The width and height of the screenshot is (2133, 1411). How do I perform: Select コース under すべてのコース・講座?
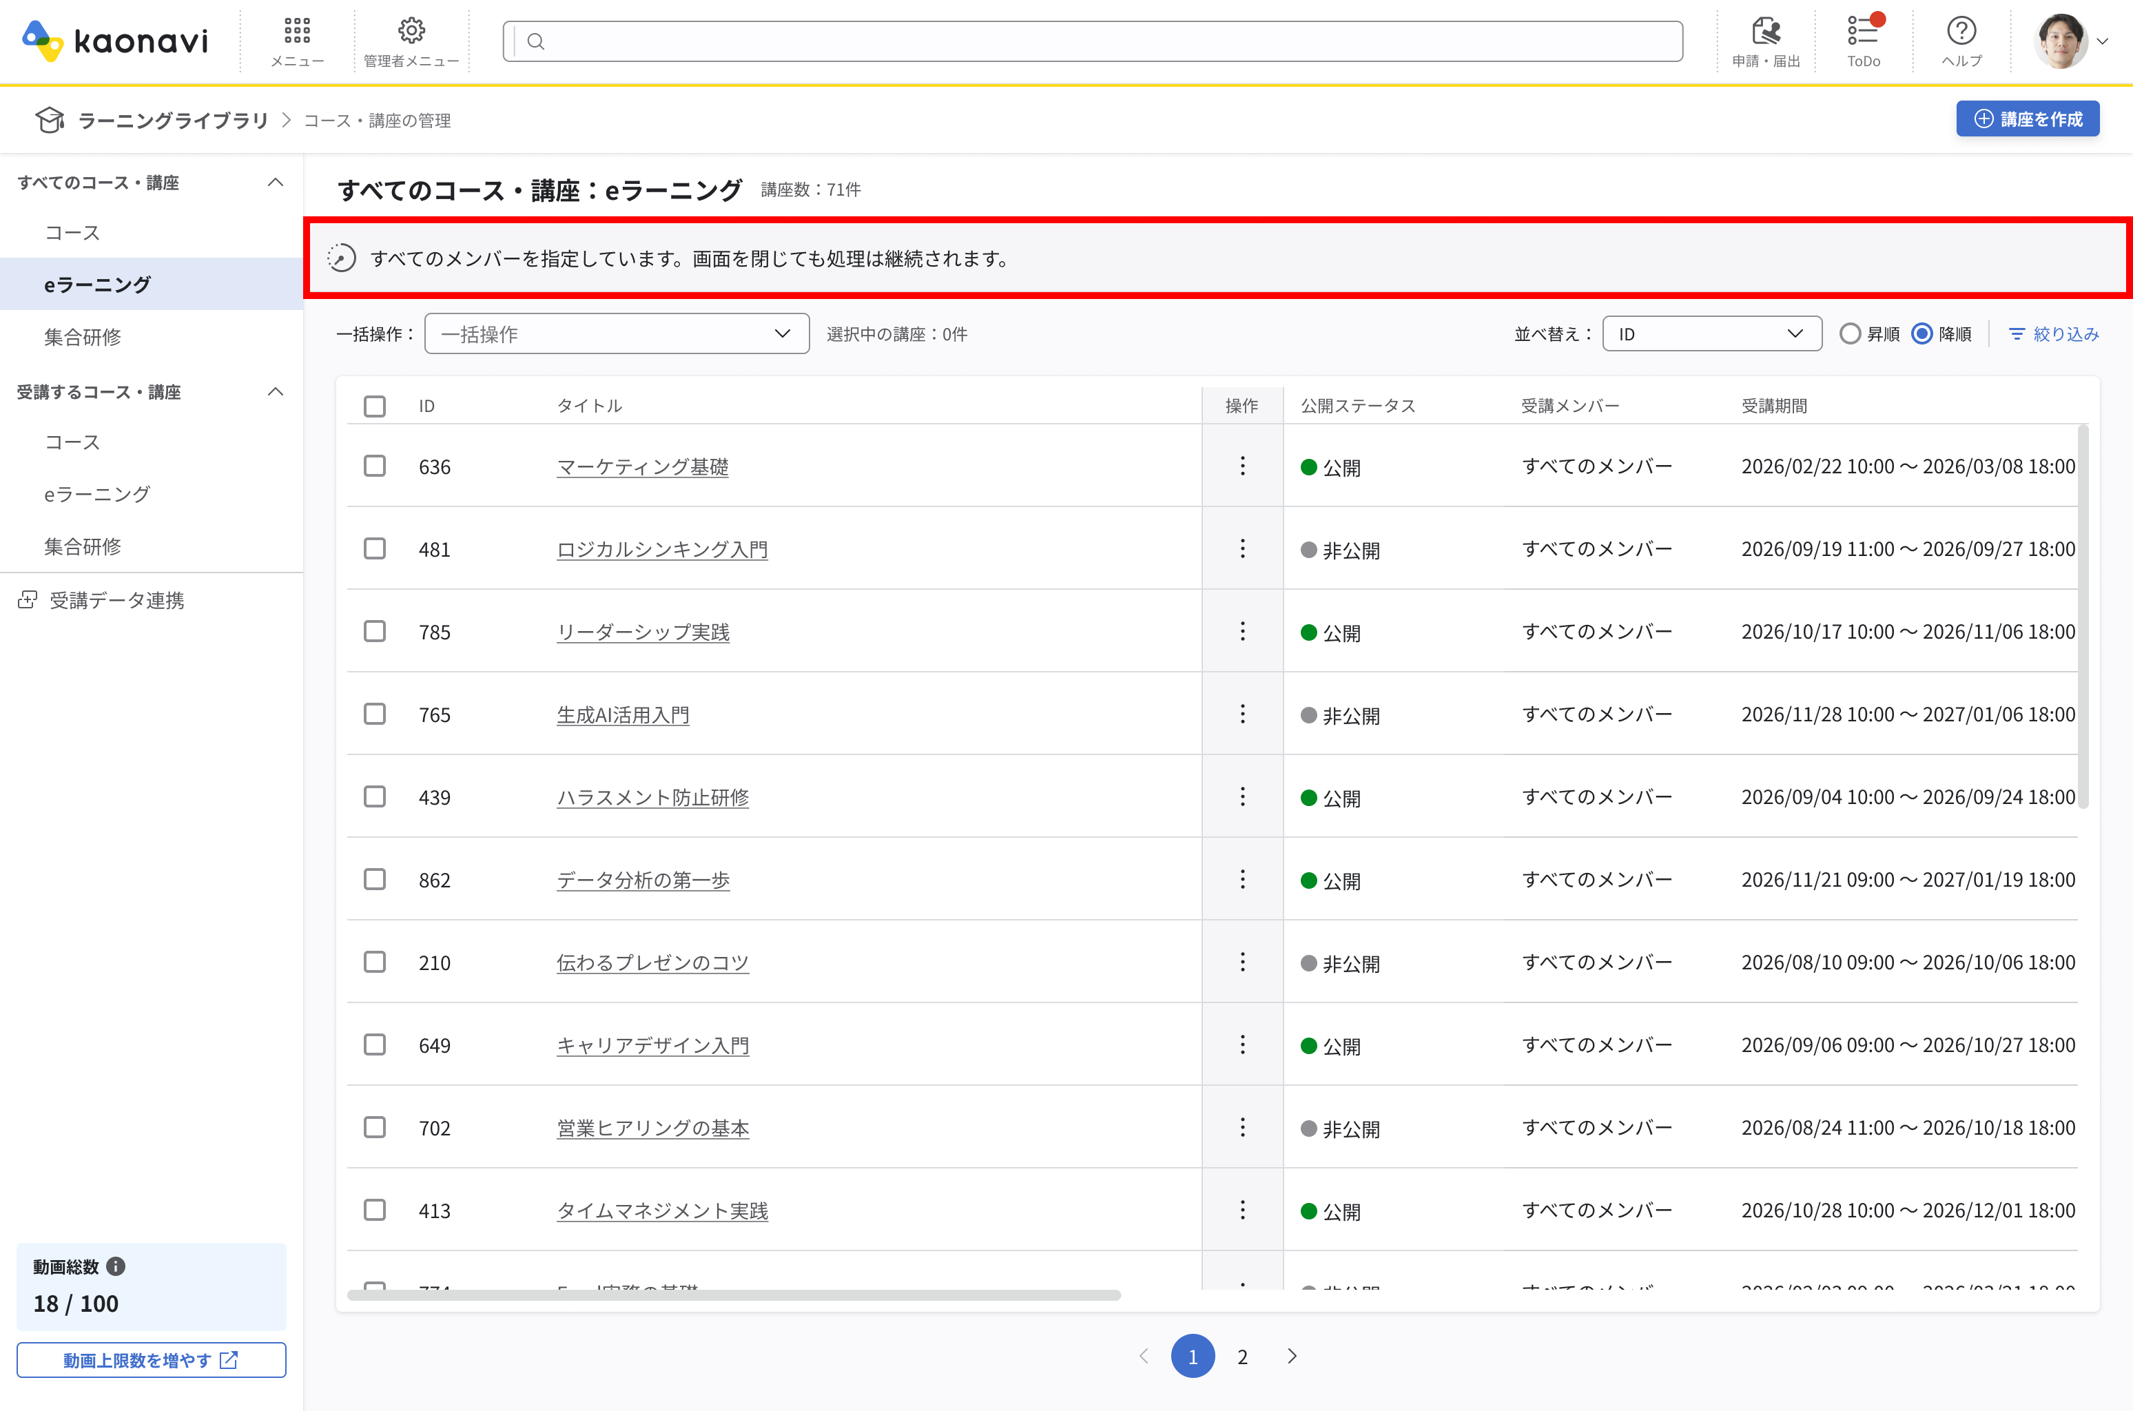(x=72, y=233)
